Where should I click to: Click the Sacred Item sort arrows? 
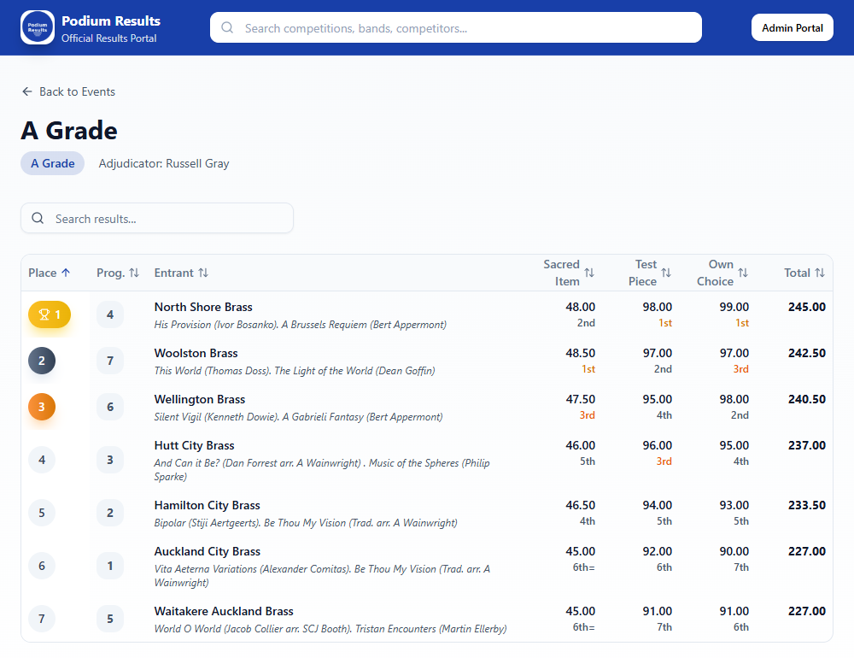pos(589,273)
